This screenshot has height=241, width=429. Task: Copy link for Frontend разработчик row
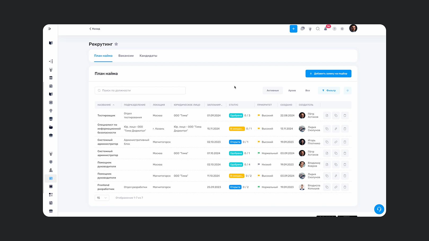click(336, 187)
